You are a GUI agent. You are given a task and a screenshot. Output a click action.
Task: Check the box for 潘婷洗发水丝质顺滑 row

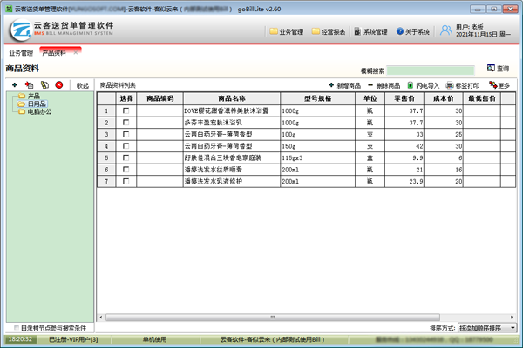pyautogui.click(x=126, y=169)
